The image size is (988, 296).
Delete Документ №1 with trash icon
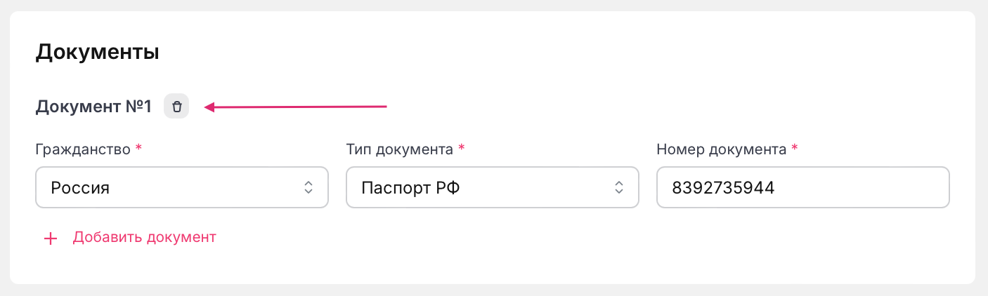(x=176, y=107)
